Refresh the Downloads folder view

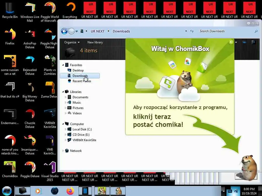[x=192, y=31]
